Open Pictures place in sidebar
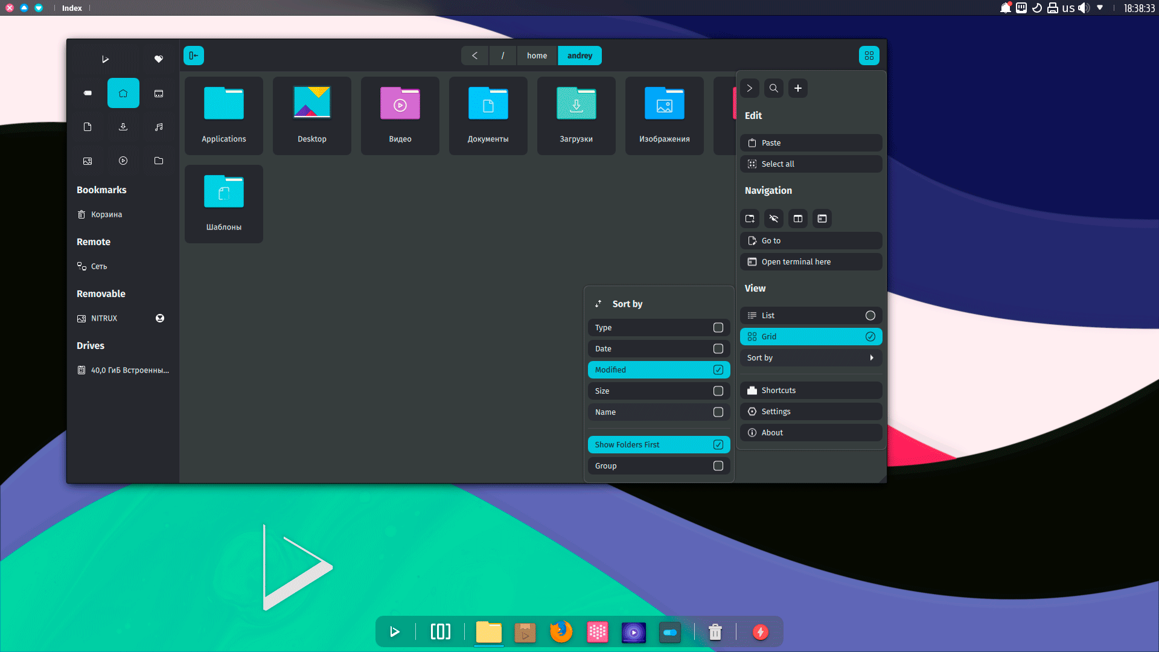1159x652 pixels. pyautogui.click(x=88, y=161)
